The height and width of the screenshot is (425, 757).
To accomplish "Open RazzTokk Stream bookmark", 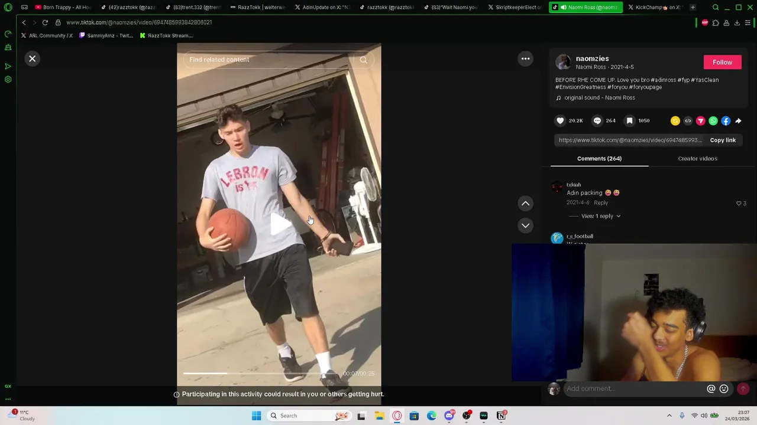I will 166,35.
